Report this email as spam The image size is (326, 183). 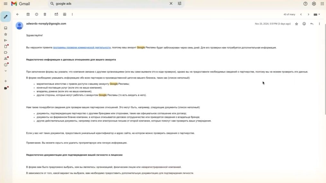pyautogui.click(x=37, y=14)
